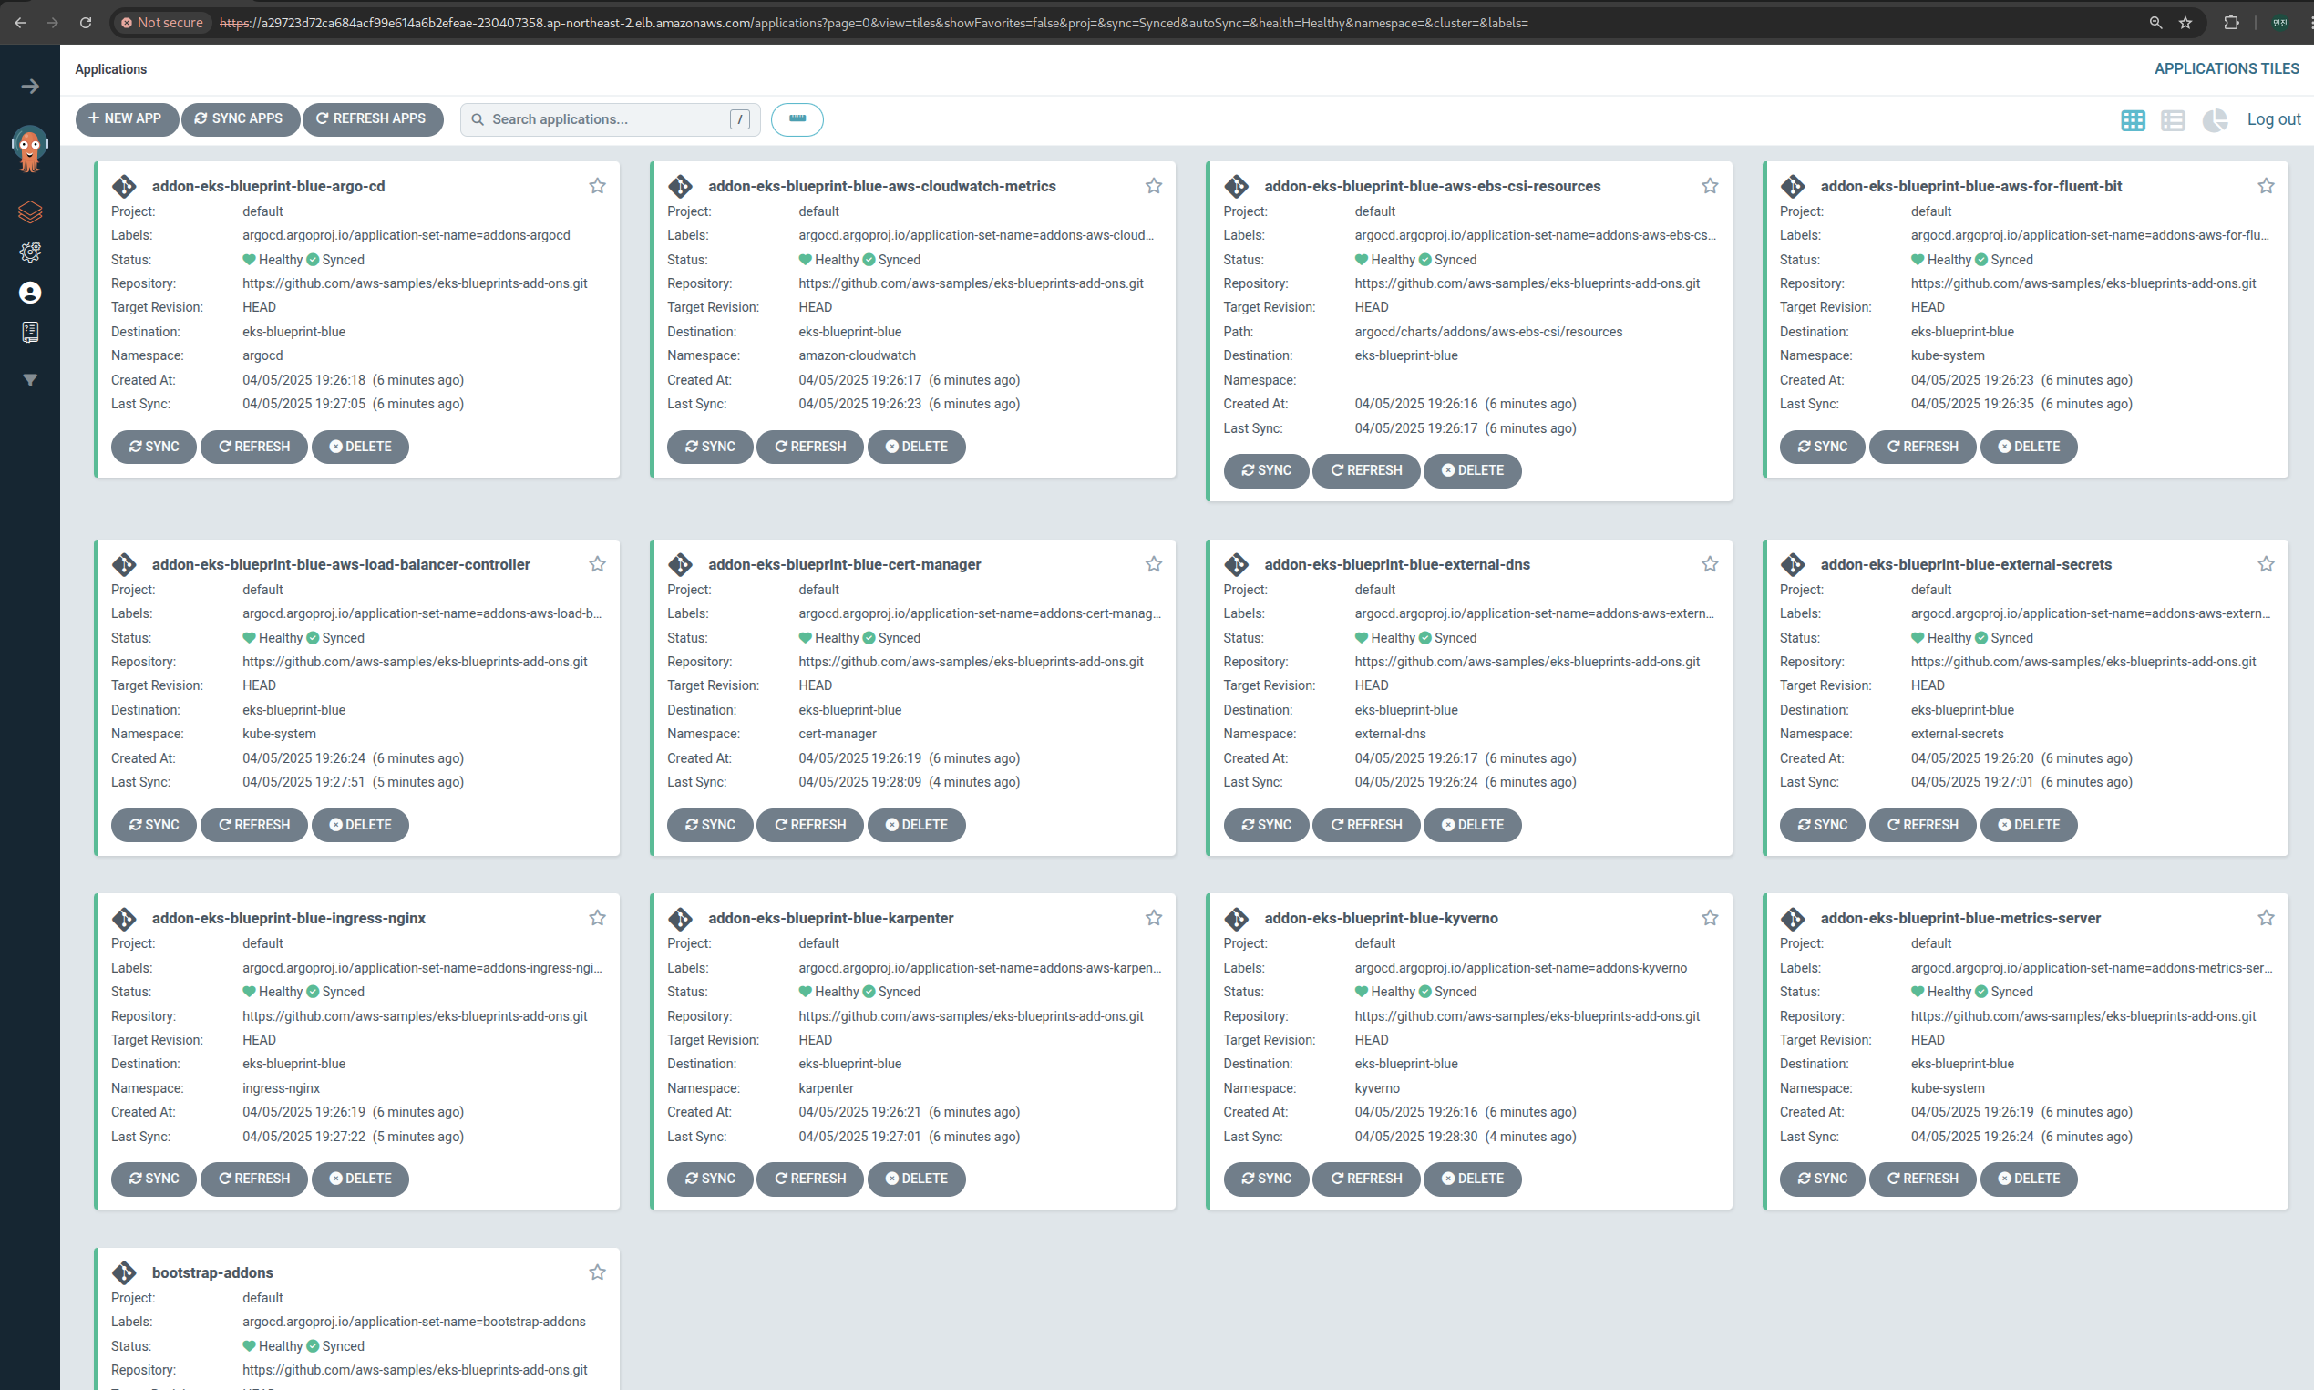
Task: Switch to tiles grid view
Action: tap(2133, 120)
